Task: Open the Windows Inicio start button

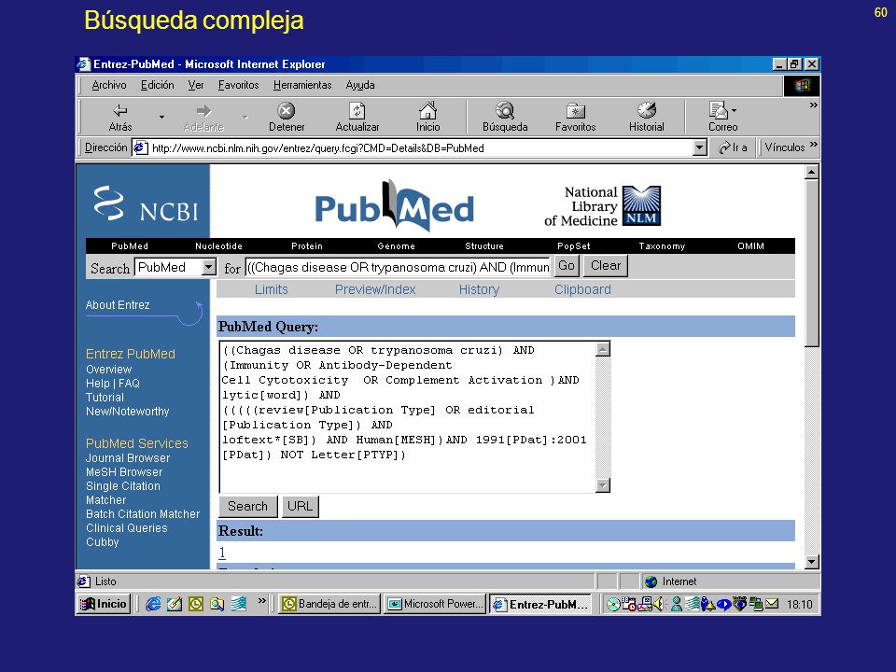Action: (x=104, y=604)
